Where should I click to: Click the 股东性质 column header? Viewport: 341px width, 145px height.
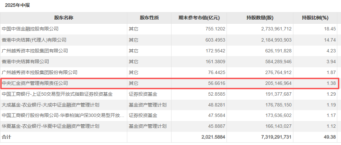[149, 18]
